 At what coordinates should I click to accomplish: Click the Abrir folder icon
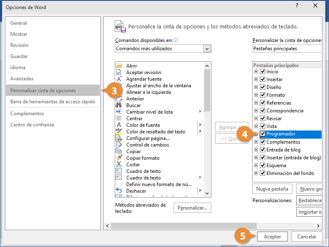(119, 66)
